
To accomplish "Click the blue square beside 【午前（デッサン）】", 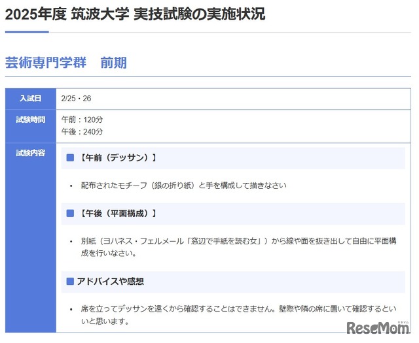I will click(x=70, y=157).
